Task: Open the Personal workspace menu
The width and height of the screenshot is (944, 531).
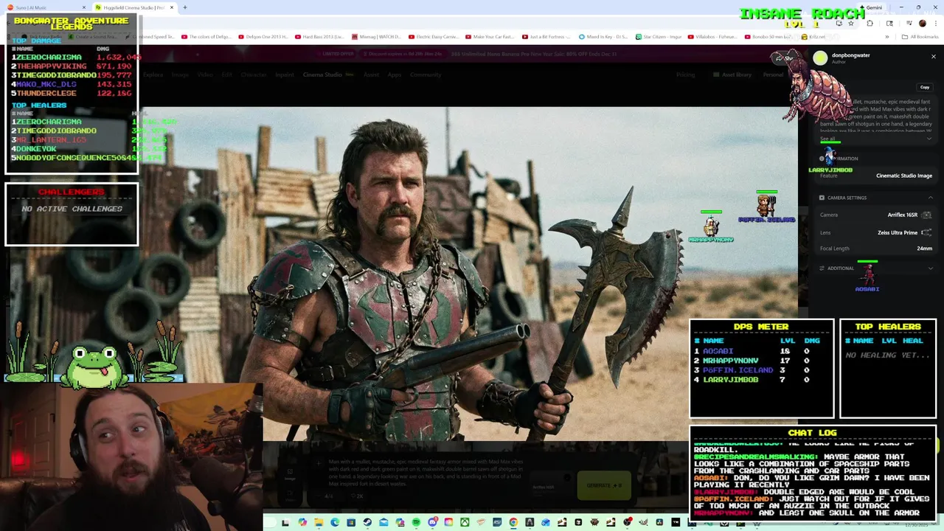Action: tap(773, 74)
